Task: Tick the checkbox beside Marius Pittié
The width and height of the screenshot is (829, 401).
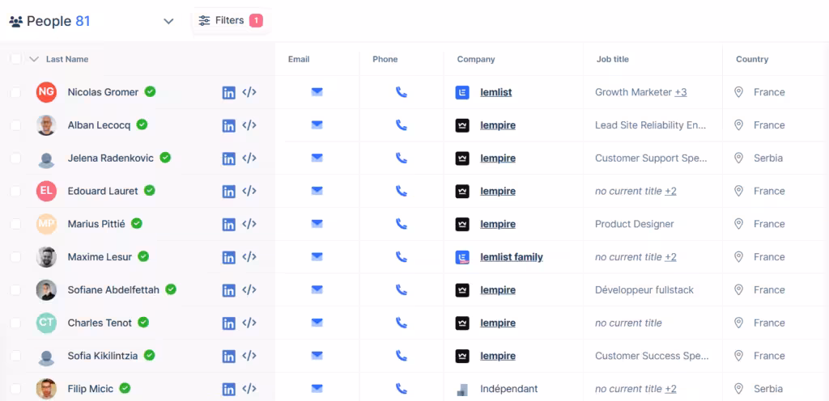Action: point(15,225)
